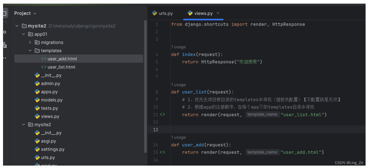Open the Project tool window icon
This screenshot has height=168, width=368.
coord(5,13)
